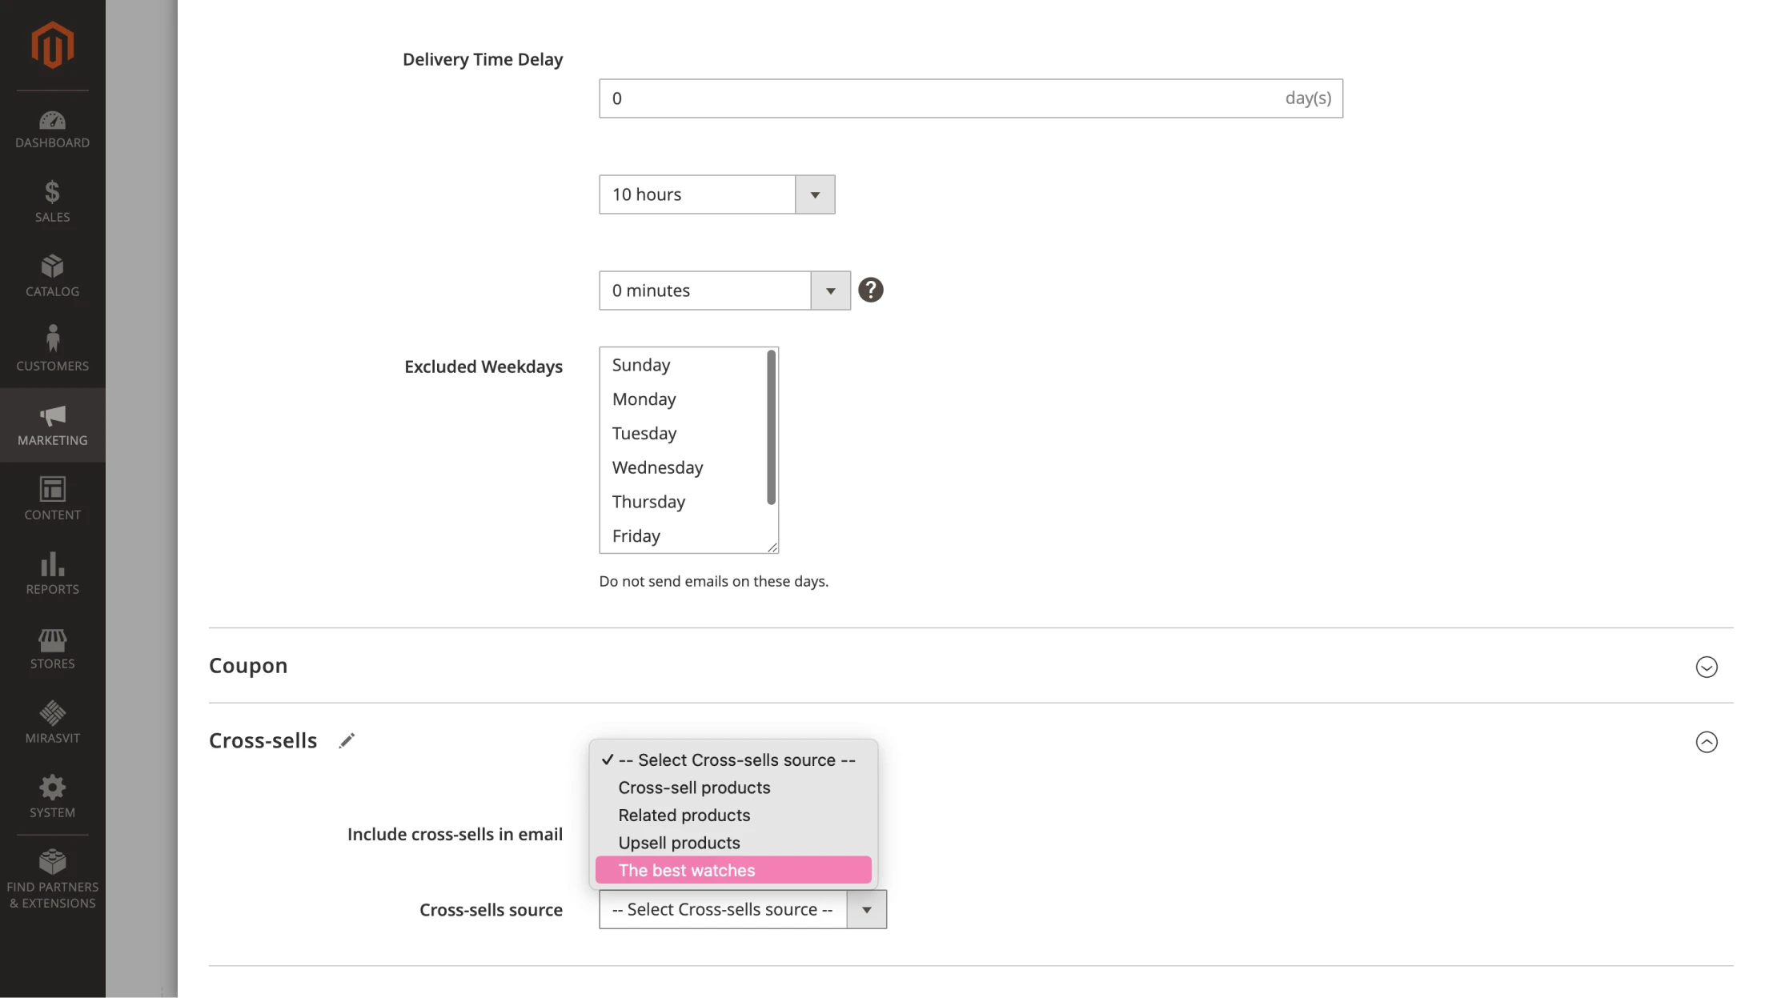Expand the Coupon section

(1706, 667)
